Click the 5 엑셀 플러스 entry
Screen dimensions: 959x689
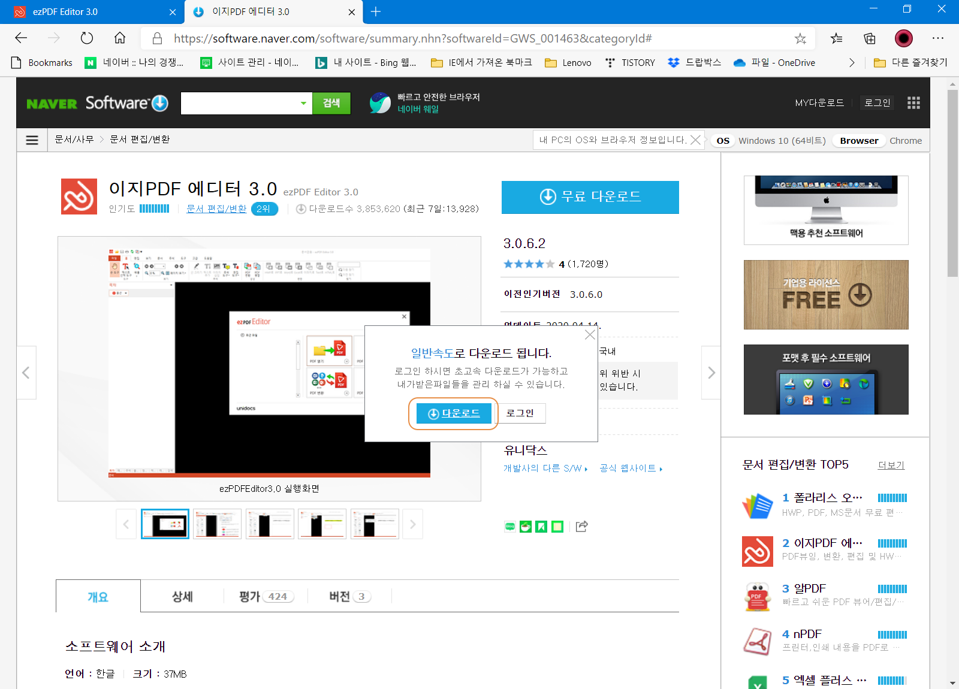pos(824,680)
